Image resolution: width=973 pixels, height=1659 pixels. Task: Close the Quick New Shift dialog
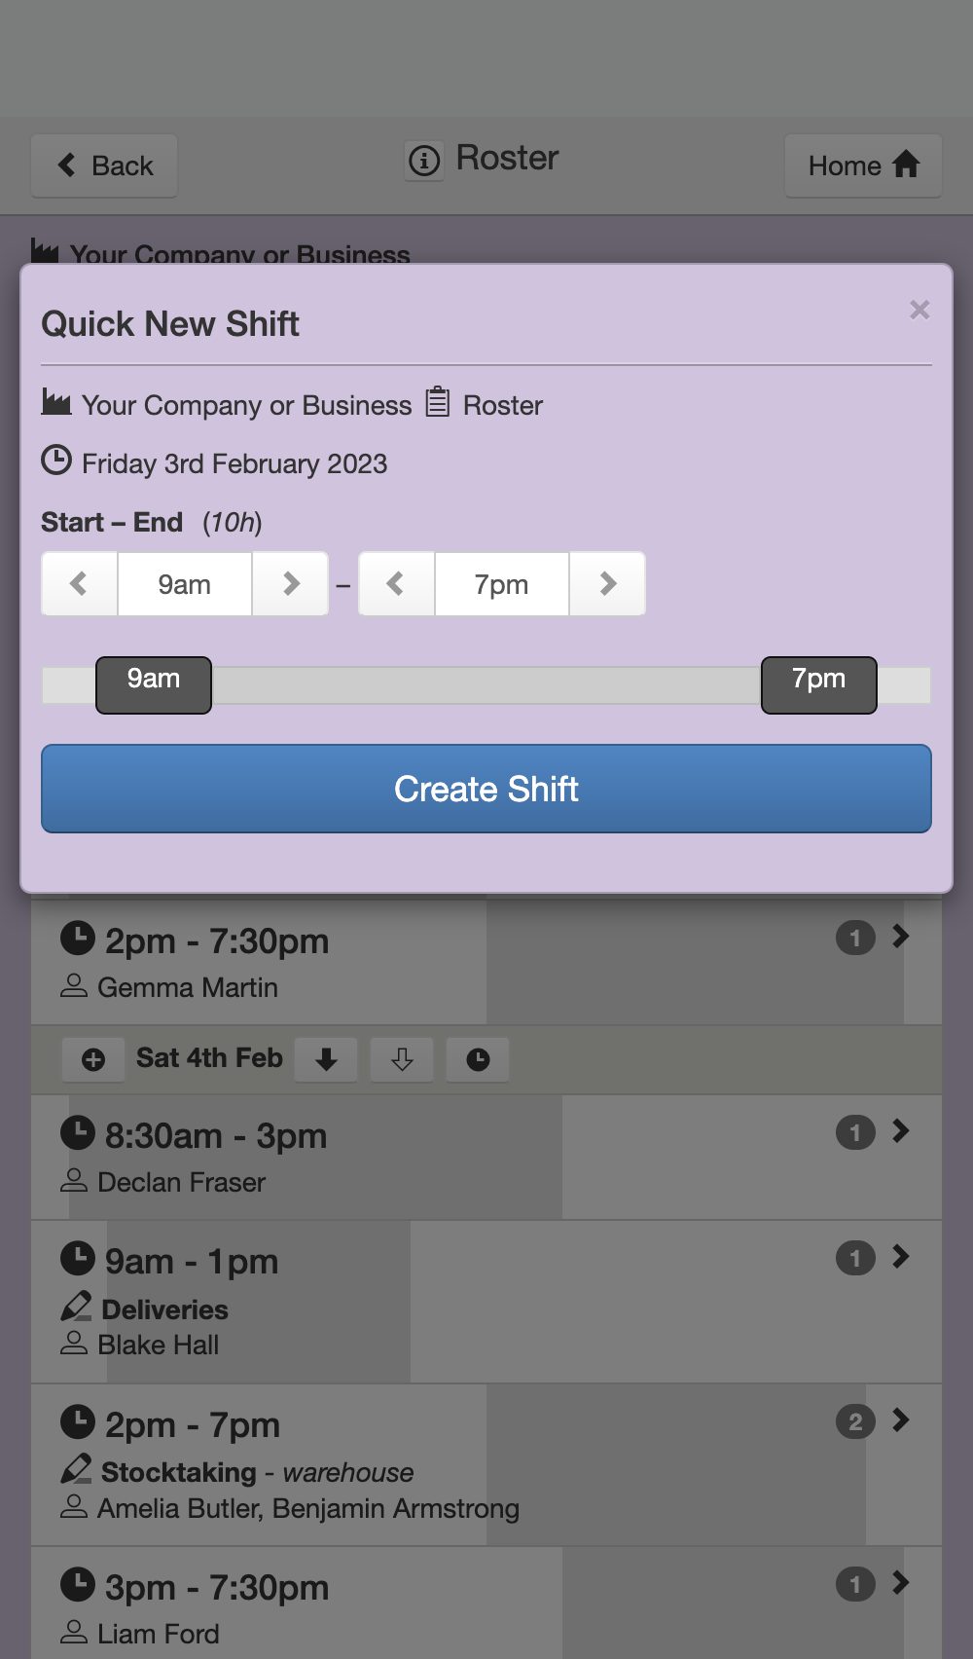coord(919,310)
